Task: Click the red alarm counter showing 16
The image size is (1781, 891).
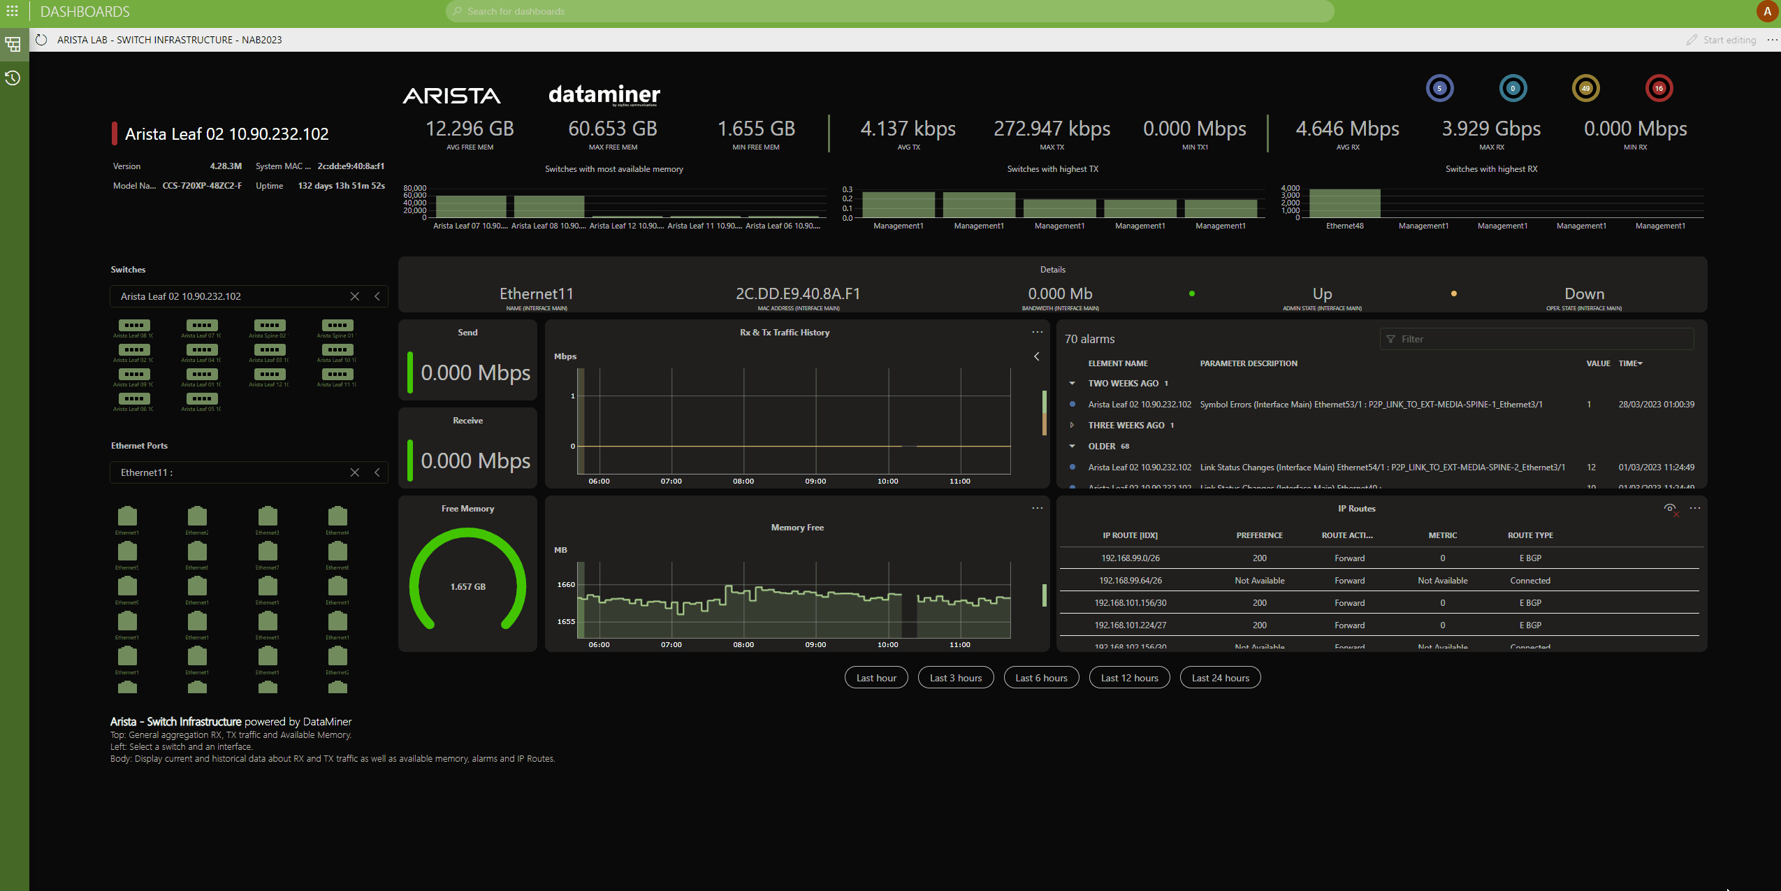Action: coord(1659,88)
